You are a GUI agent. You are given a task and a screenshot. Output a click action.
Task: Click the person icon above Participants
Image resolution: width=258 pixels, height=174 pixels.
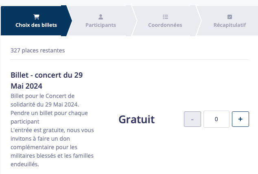tap(101, 17)
